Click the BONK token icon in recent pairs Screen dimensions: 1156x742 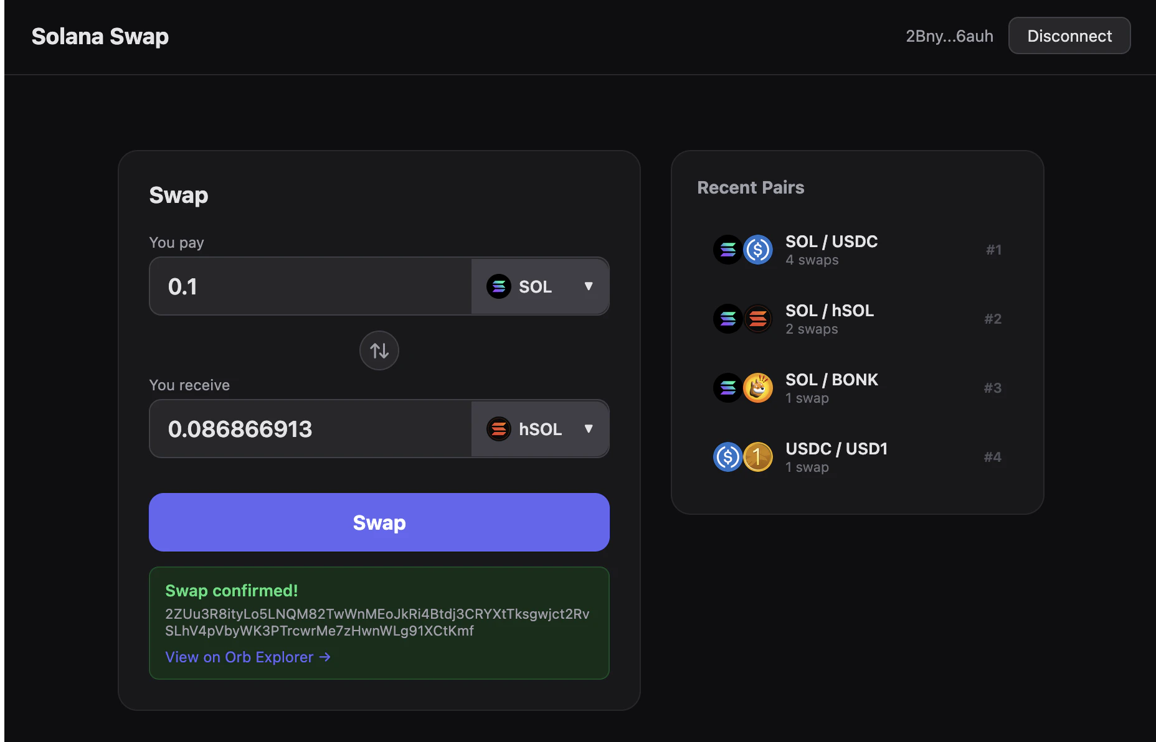(x=758, y=387)
